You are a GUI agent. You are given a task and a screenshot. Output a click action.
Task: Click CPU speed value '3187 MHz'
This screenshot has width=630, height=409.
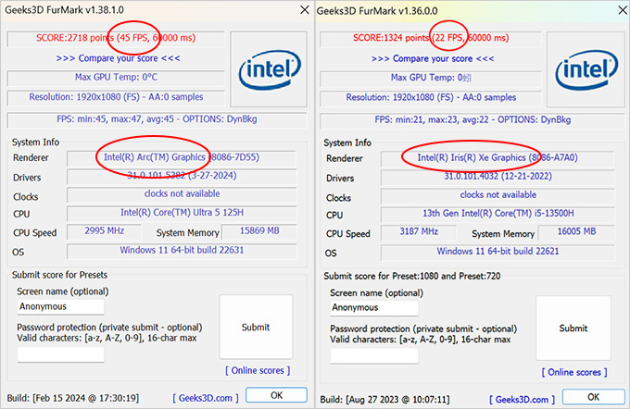pyautogui.click(x=418, y=231)
